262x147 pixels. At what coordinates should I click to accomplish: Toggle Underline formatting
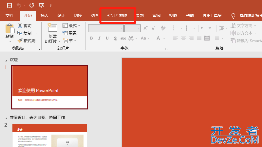click(107, 38)
